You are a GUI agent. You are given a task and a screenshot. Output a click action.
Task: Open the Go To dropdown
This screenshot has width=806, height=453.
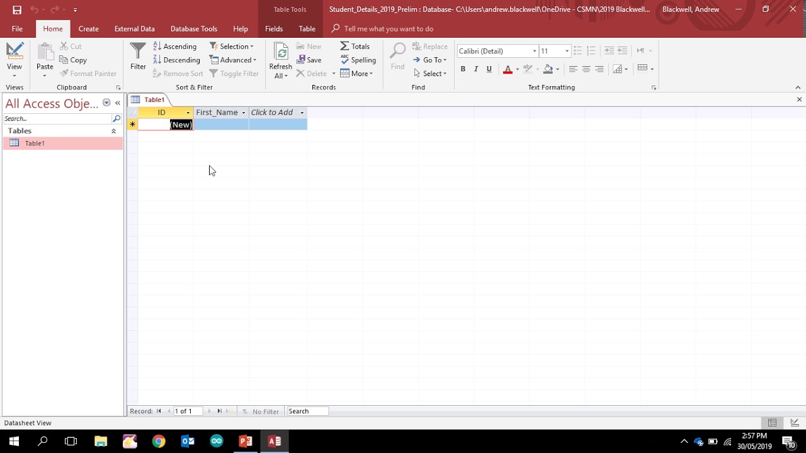pos(429,60)
